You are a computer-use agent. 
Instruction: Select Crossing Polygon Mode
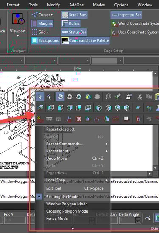click(x=67, y=211)
